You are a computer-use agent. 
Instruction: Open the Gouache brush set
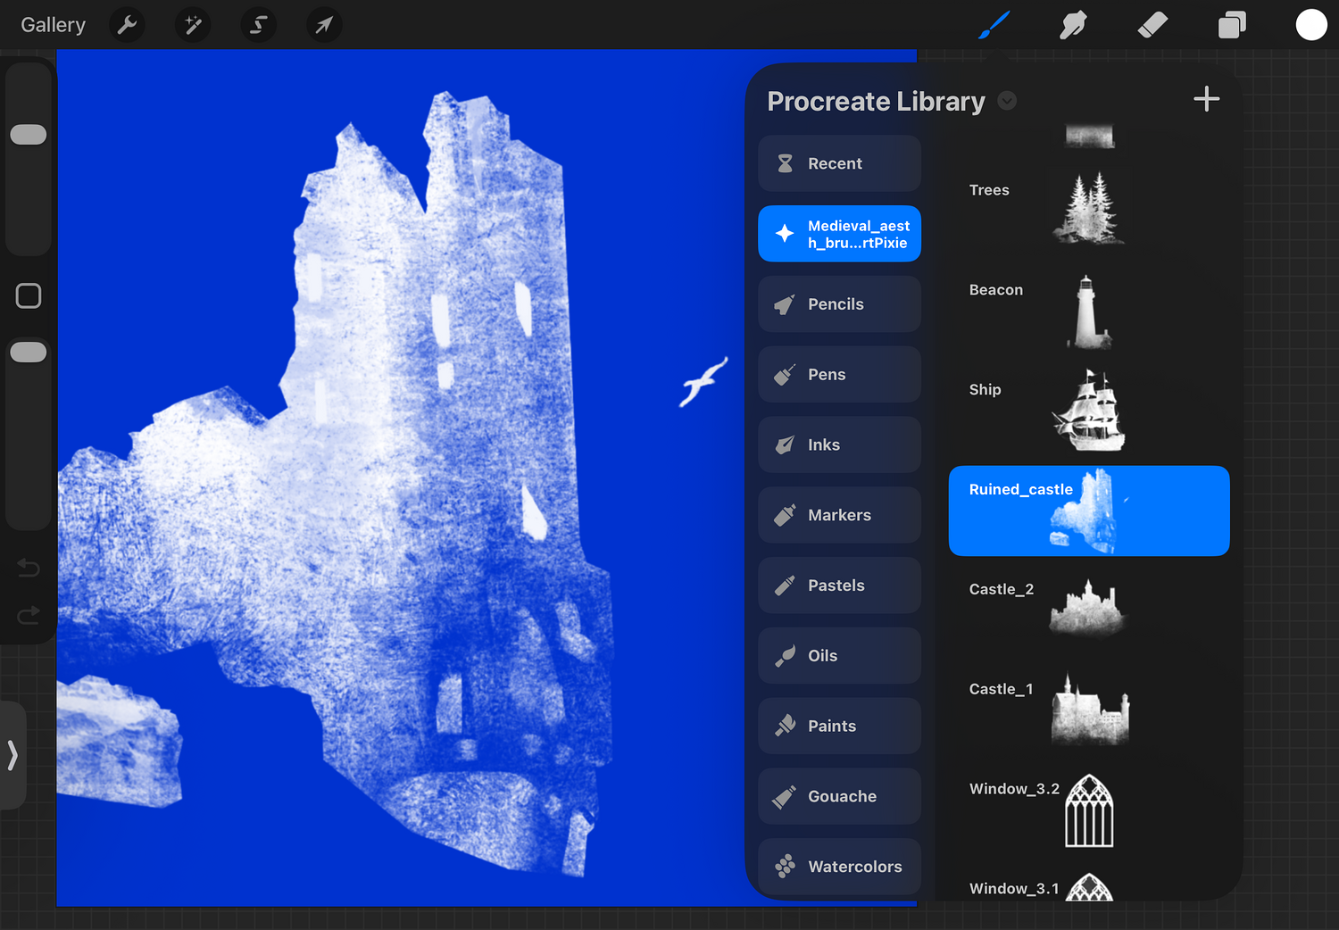click(x=839, y=796)
